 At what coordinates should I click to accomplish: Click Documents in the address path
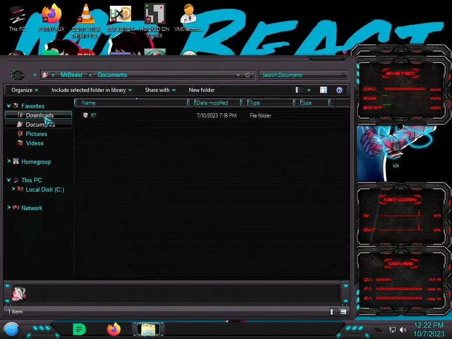(112, 75)
